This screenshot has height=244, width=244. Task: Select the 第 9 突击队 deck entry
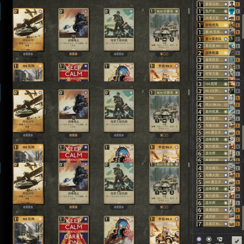(x=216, y=39)
